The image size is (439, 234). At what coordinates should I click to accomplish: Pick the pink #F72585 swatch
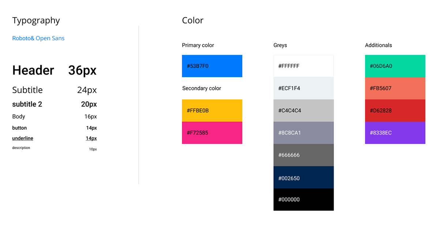pyautogui.click(x=212, y=133)
